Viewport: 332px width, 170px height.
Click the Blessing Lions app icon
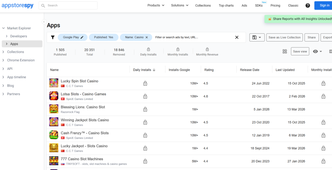[x=54, y=109]
